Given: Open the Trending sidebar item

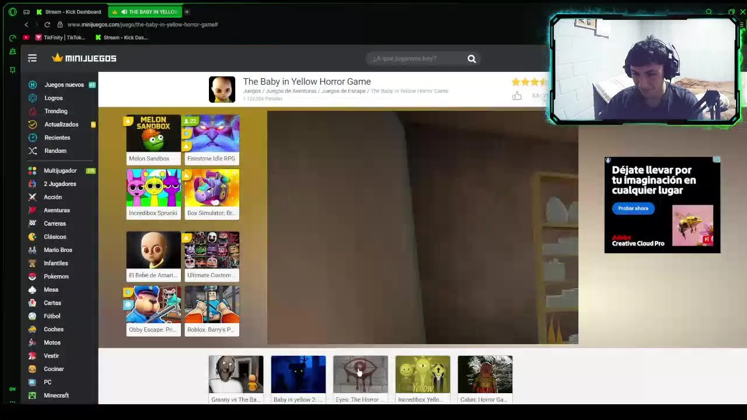Looking at the screenshot, I should pos(55,111).
